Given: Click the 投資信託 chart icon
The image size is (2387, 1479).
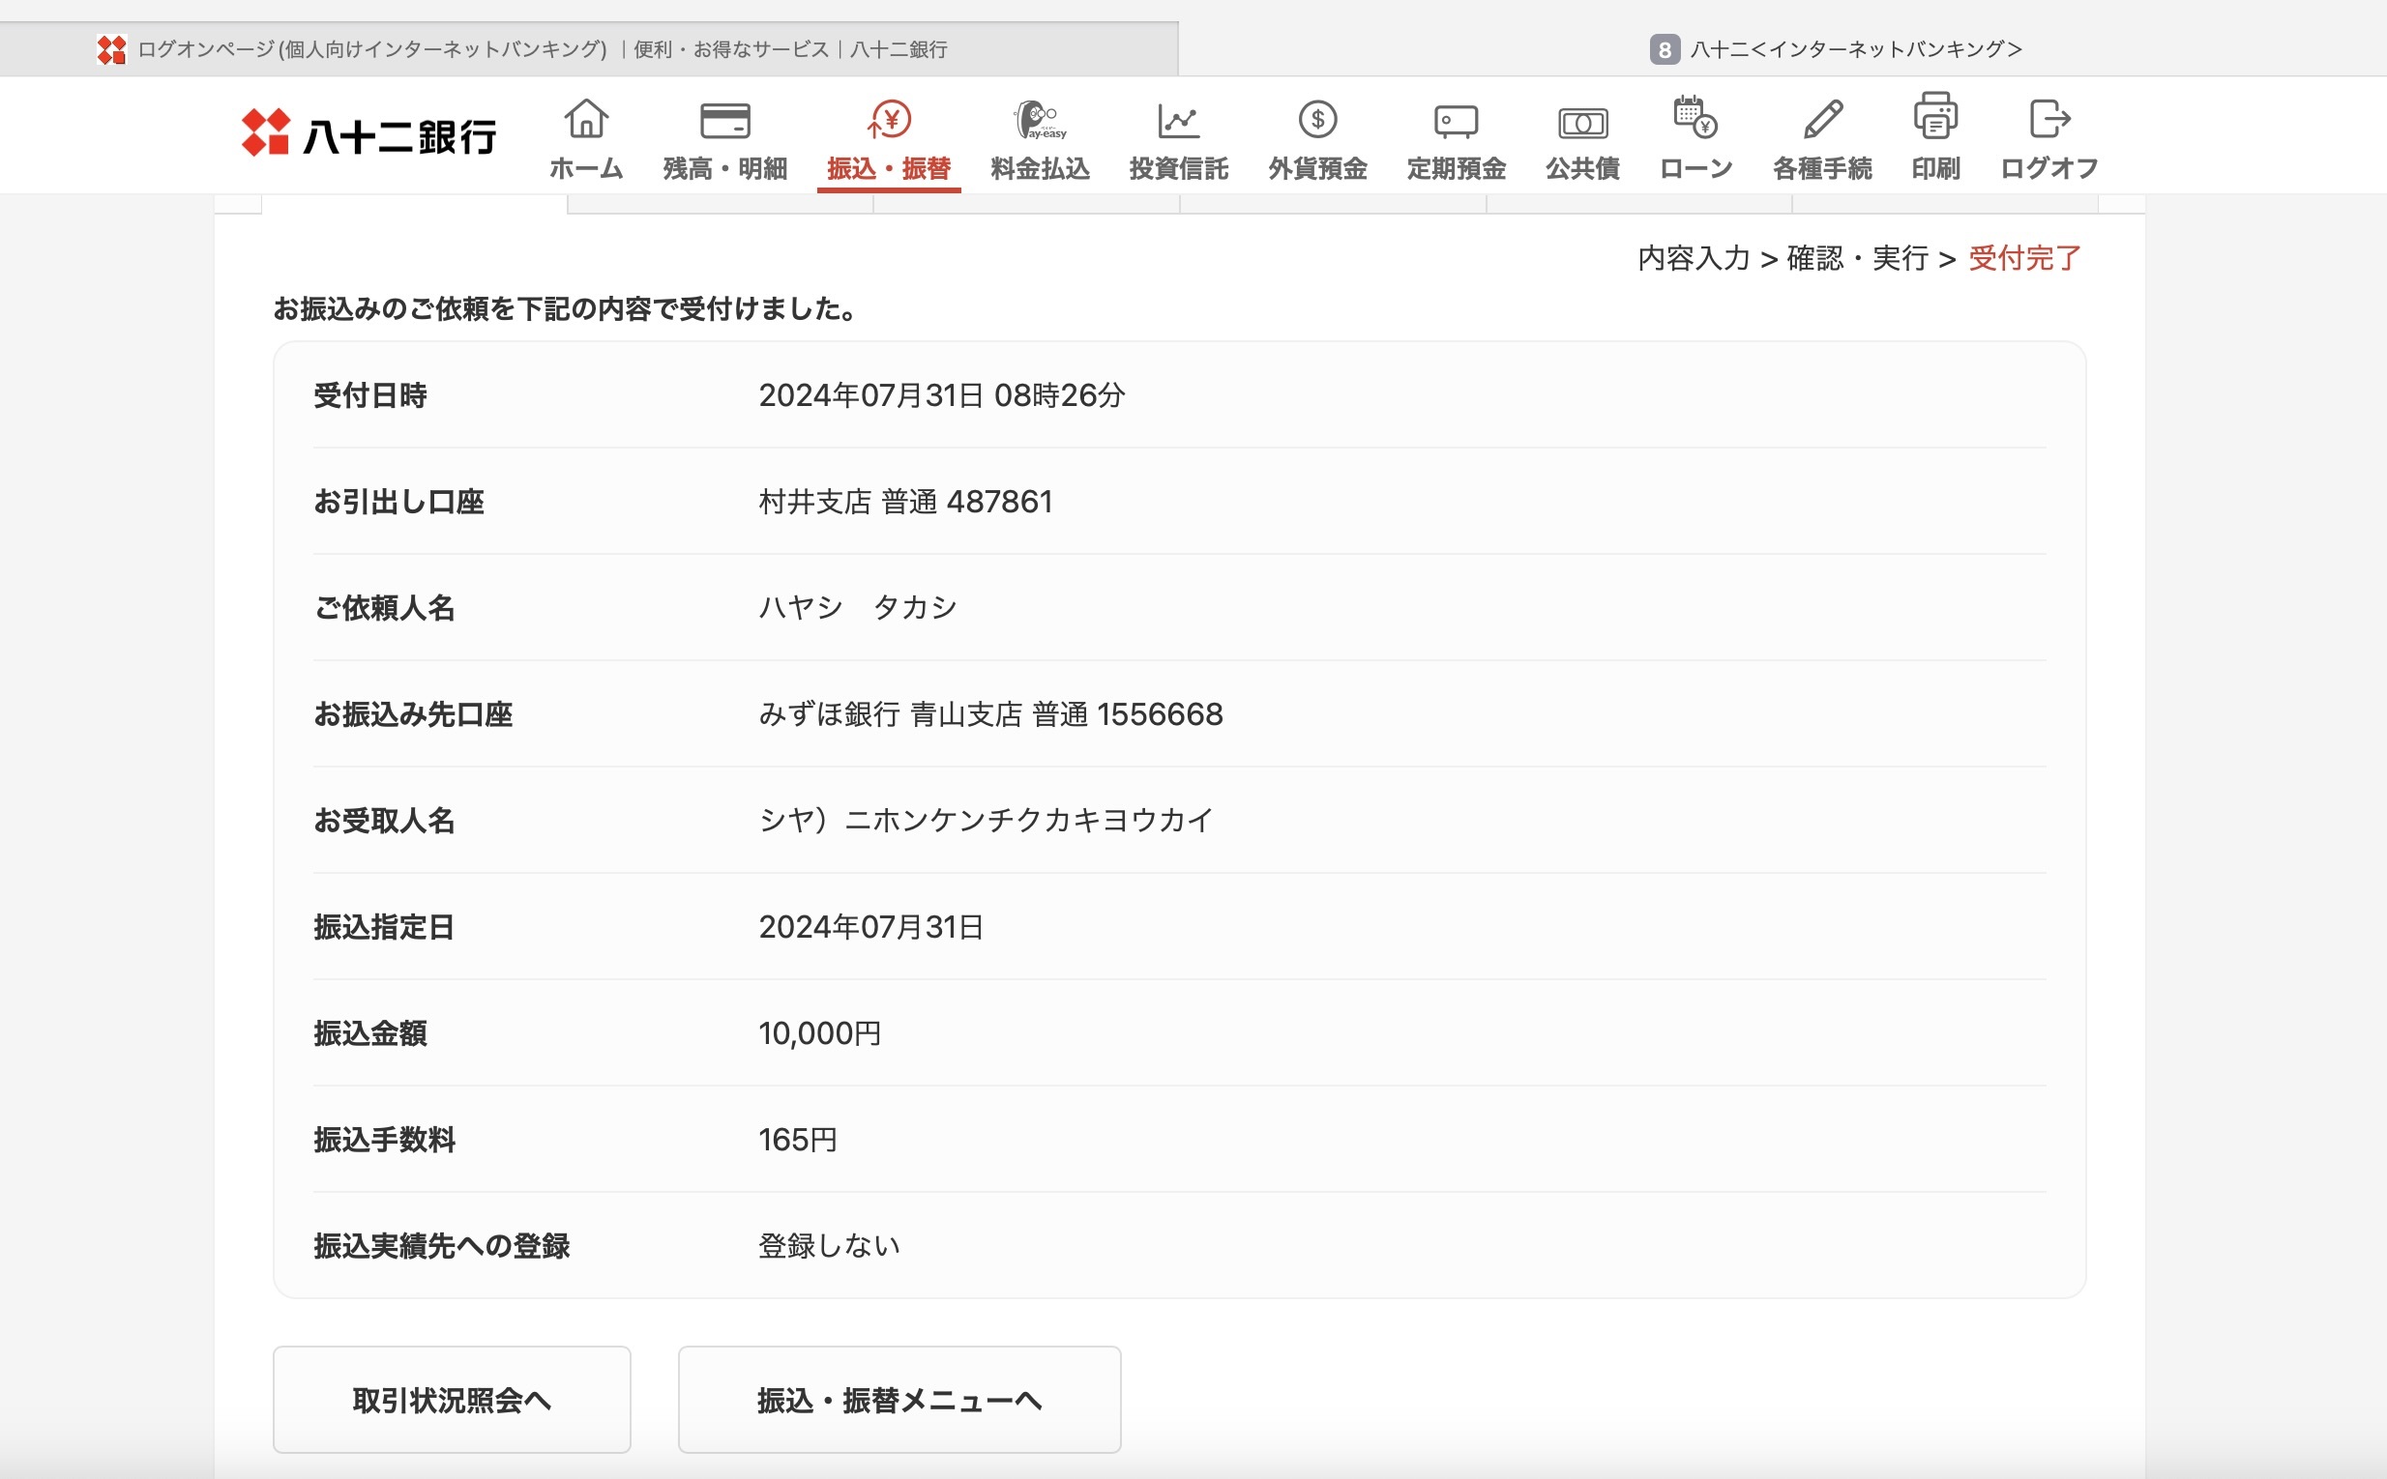Looking at the screenshot, I should click(1178, 120).
